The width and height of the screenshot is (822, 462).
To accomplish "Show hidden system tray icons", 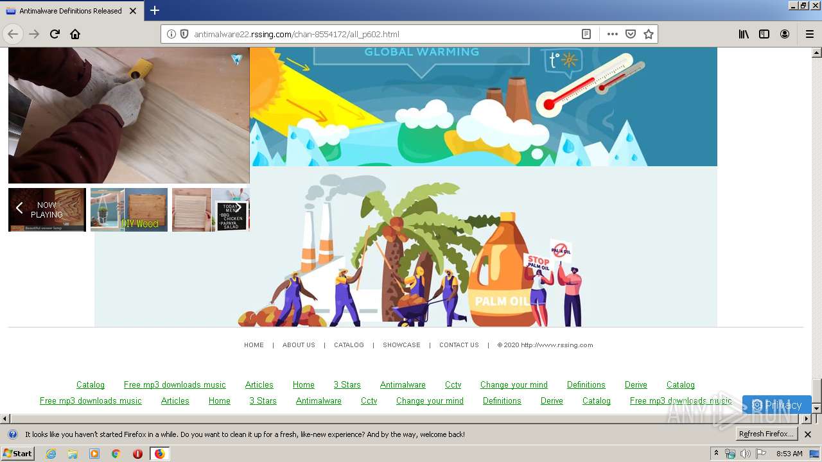I will click(x=717, y=454).
